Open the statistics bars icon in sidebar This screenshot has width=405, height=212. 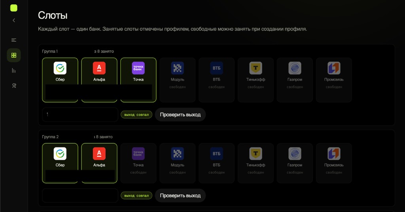[x=14, y=71]
